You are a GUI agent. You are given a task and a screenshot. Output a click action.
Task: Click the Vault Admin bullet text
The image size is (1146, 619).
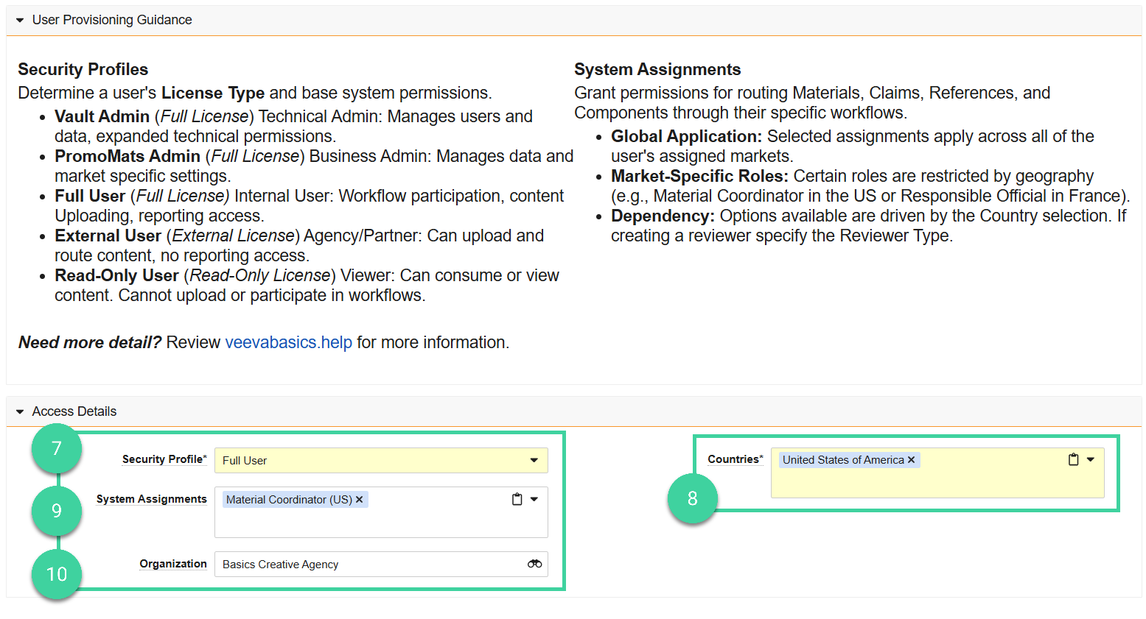(293, 126)
